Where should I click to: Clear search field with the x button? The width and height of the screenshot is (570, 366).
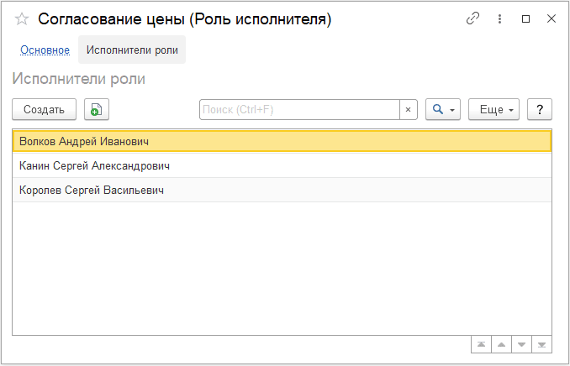(x=409, y=109)
